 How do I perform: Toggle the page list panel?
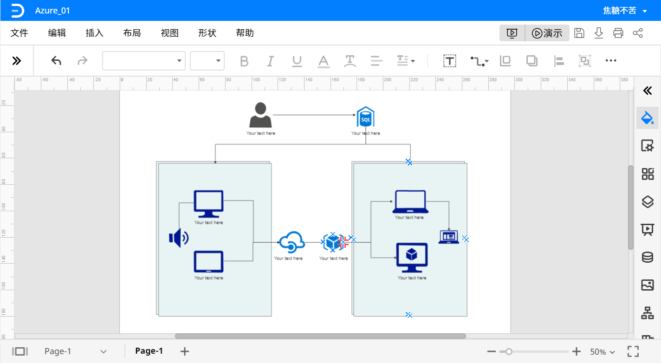(x=20, y=351)
